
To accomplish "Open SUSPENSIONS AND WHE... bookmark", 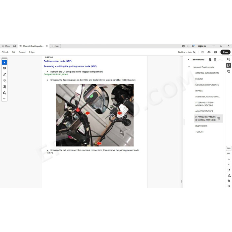I will (207, 97).
